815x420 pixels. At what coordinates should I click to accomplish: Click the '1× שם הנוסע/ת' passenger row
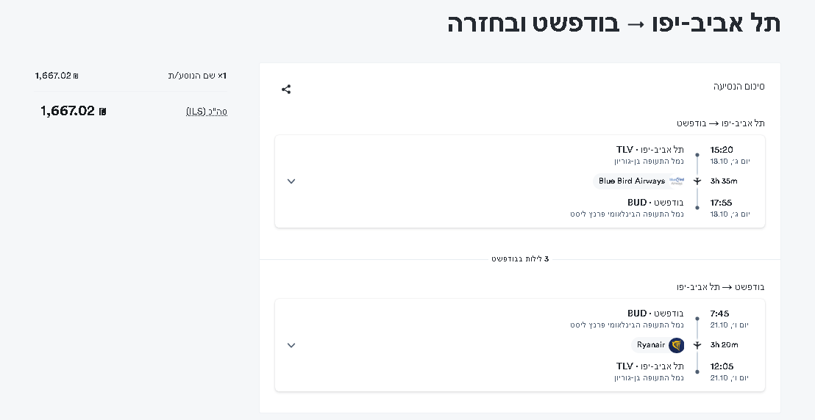tap(197, 76)
